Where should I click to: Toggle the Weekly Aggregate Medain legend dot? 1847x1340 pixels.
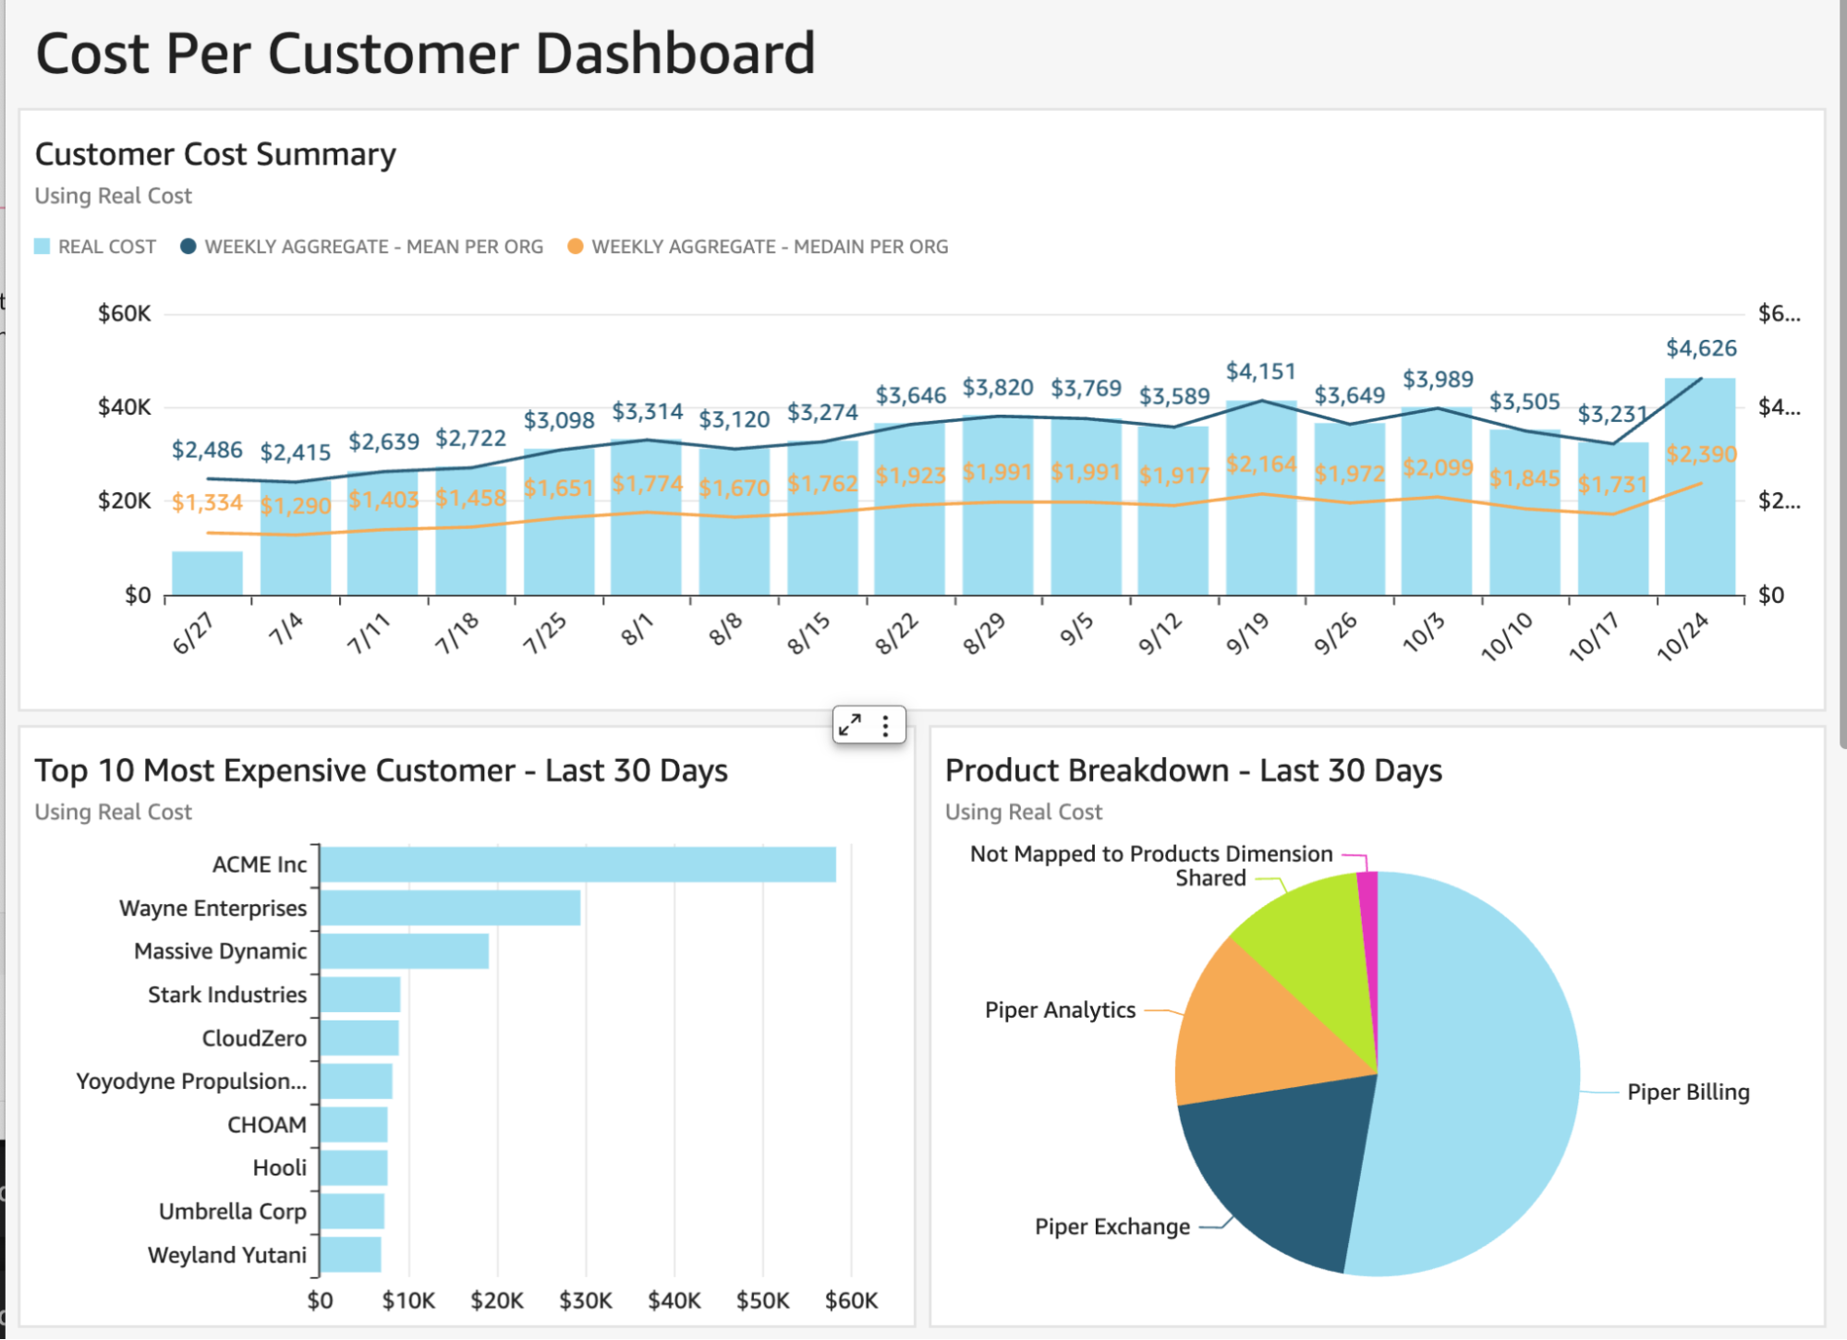[575, 247]
